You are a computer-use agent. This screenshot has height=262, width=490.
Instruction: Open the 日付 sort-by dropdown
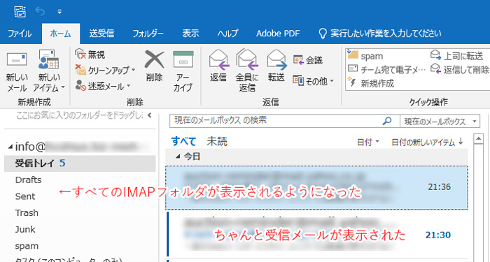(368, 143)
